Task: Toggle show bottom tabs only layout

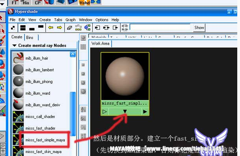Action: 32,29
